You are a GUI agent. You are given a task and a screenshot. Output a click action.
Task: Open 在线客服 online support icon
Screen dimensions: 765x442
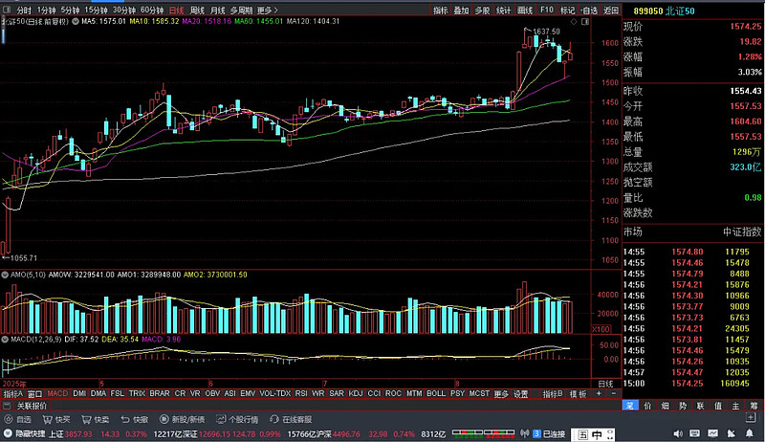click(x=290, y=419)
